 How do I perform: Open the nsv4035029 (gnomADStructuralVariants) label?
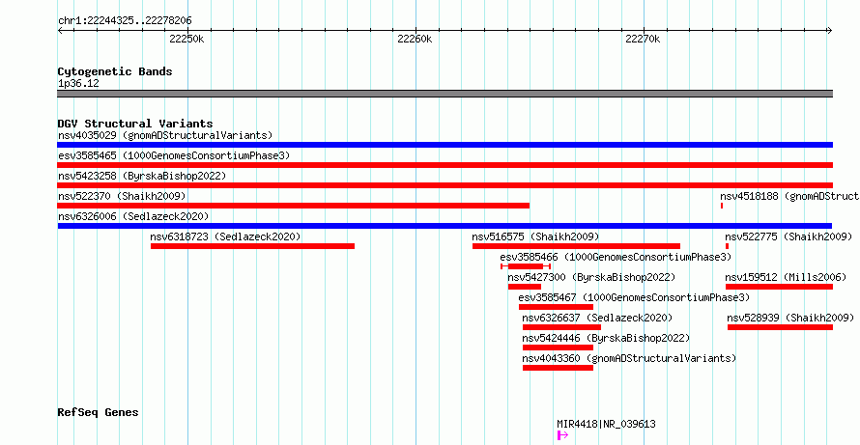(x=165, y=135)
